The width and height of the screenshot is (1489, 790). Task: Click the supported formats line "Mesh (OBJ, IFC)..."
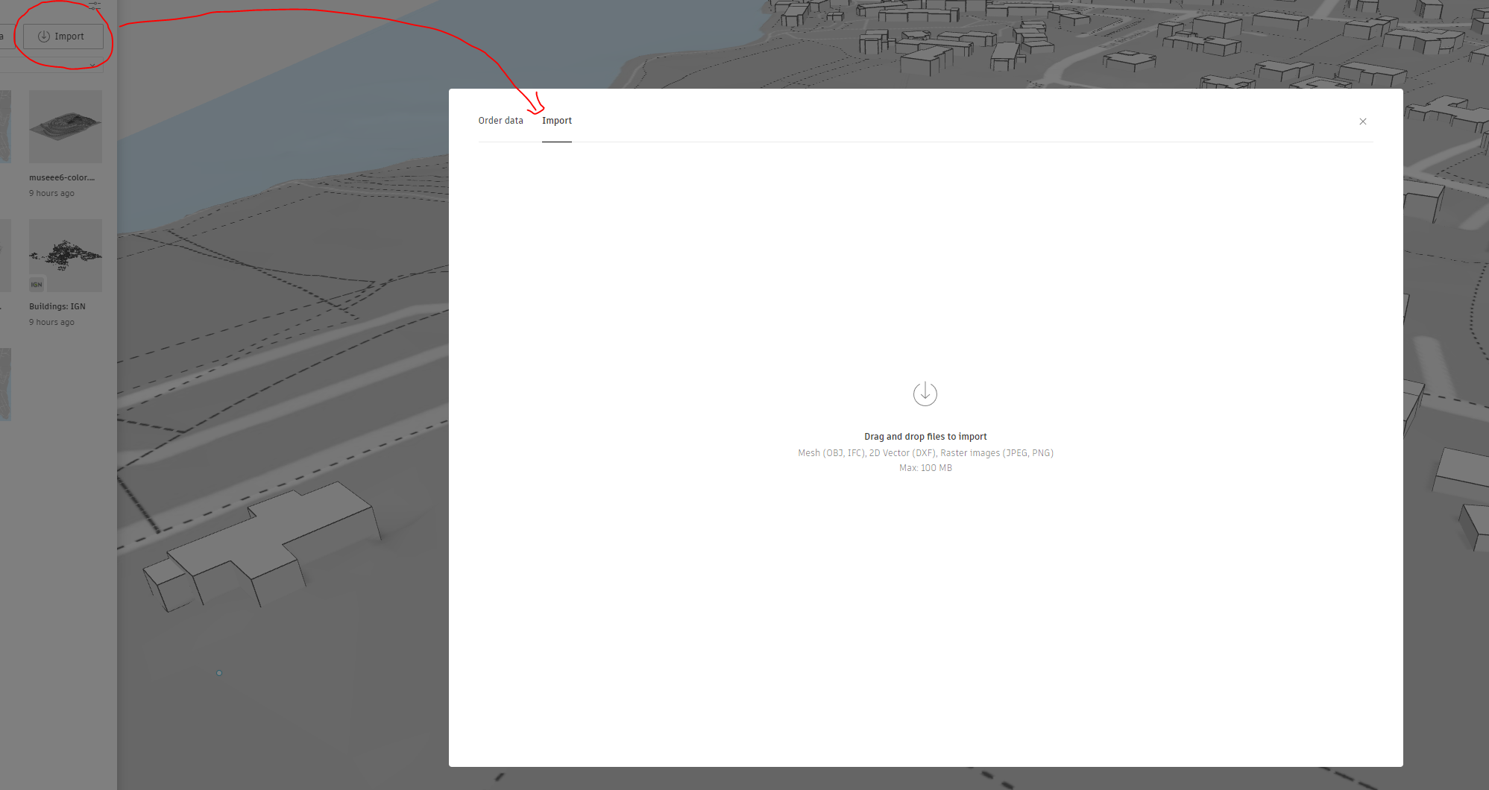925,453
